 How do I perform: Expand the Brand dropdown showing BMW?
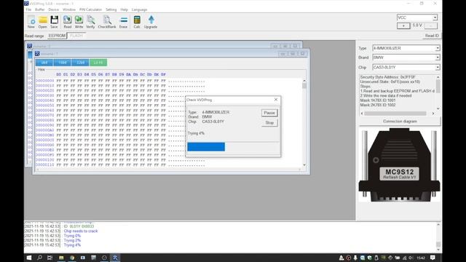pos(438,57)
